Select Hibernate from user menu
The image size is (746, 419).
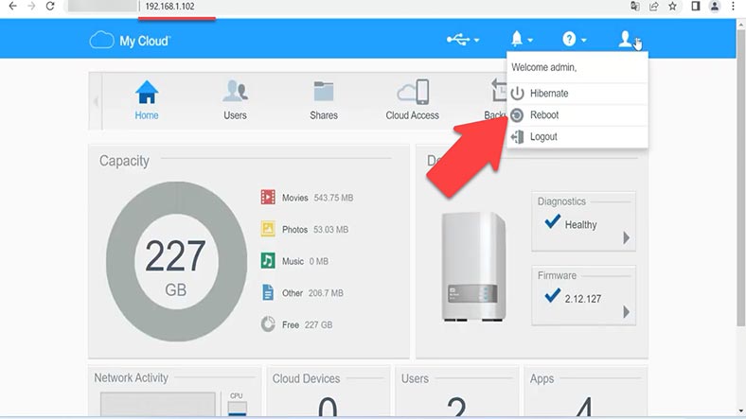[x=577, y=94]
